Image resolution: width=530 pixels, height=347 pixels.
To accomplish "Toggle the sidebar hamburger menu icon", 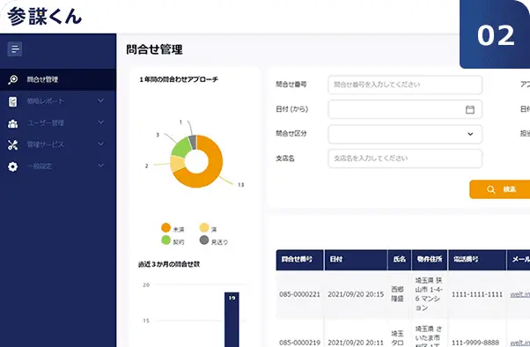I will pyautogui.click(x=15, y=48).
